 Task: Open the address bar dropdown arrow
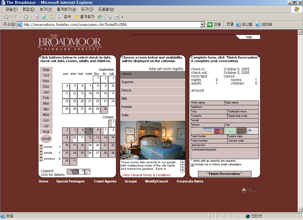pos(202,25)
